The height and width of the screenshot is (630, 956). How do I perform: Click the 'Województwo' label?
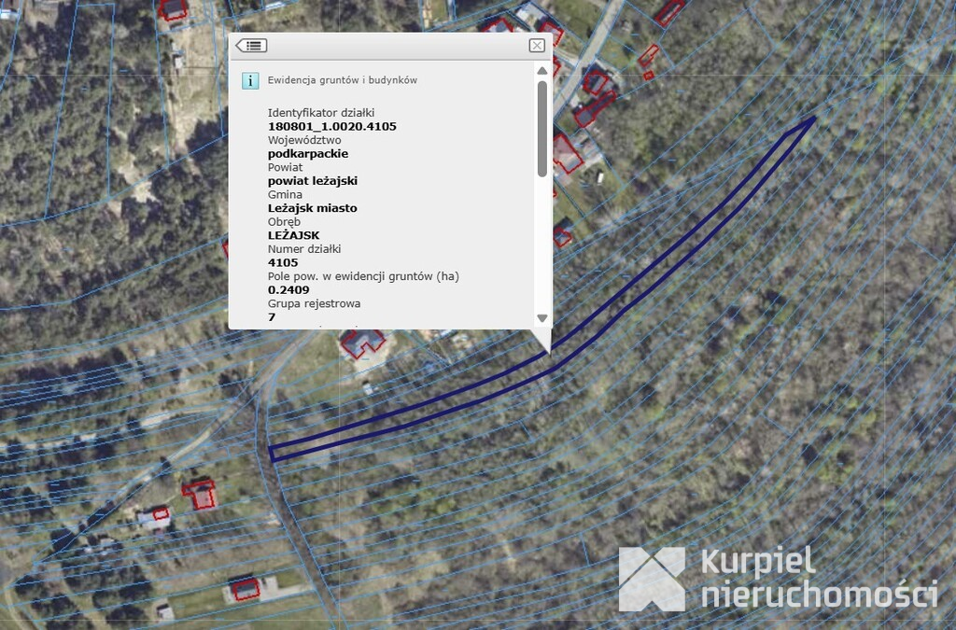click(x=304, y=140)
